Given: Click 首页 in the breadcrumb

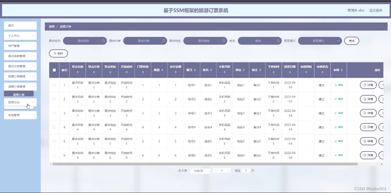Looking at the screenshot, I should [x=52, y=27].
